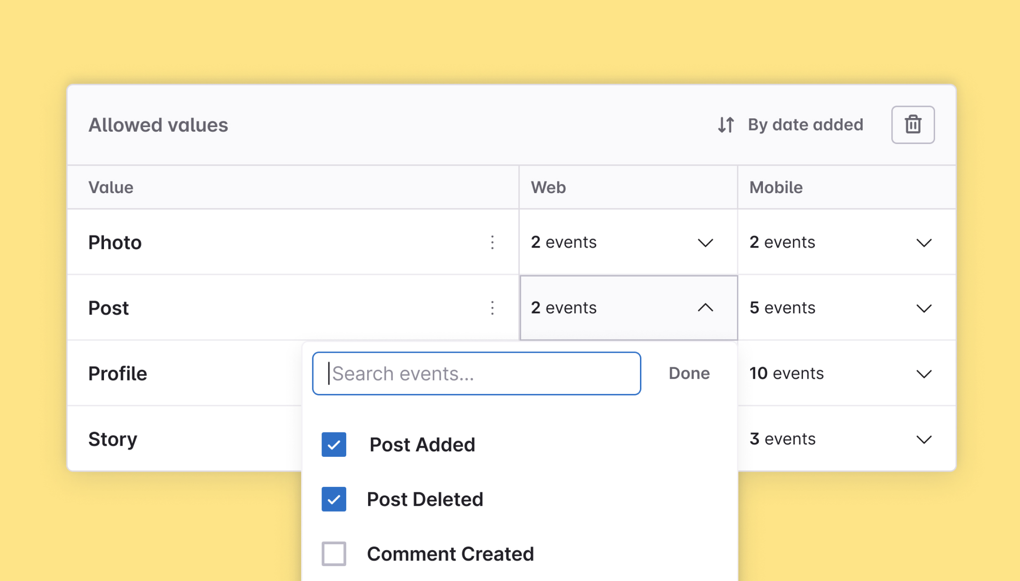The height and width of the screenshot is (581, 1020).
Task: Click By date added sort option
Action: click(805, 125)
